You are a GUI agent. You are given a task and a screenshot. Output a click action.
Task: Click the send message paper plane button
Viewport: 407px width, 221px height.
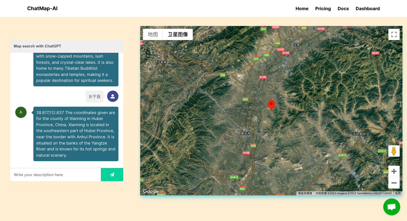[112, 175]
